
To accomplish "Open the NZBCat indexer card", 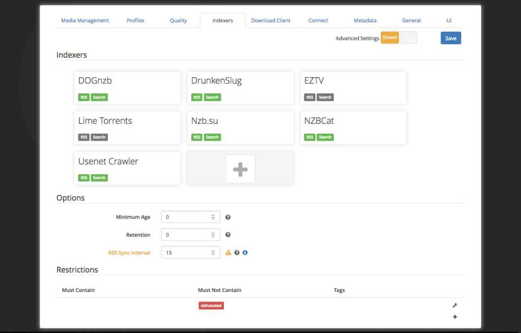I will (x=353, y=128).
